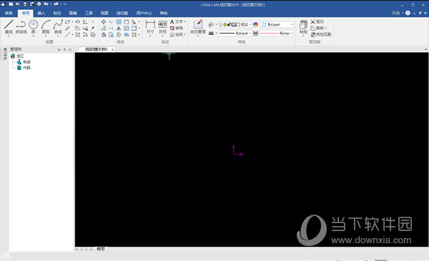Click the 特性匹配 match properties button

pos(321,34)
